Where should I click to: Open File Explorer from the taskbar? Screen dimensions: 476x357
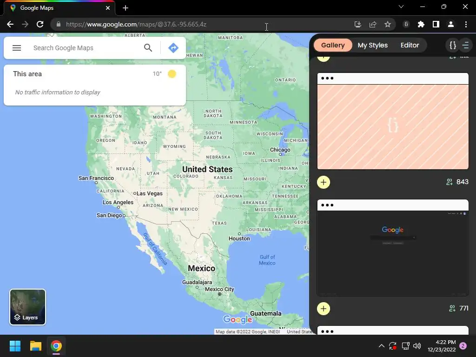pyautogui.click(x=35, y=346)
